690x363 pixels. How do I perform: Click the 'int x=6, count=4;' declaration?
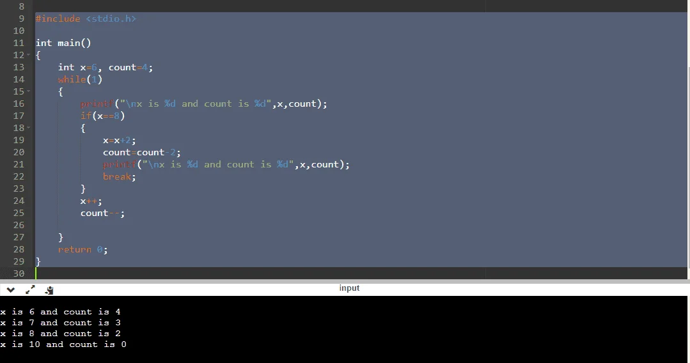click(105, 67)
